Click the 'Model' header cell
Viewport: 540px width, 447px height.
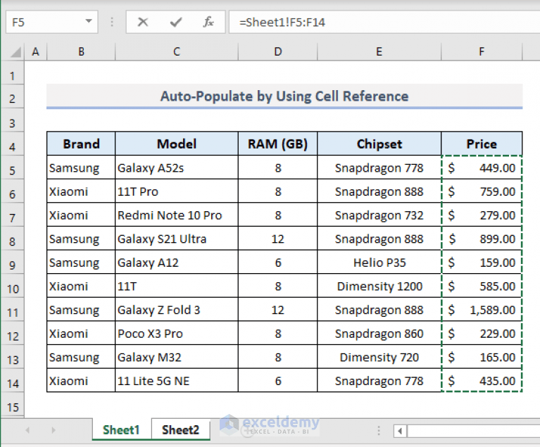click(x=177, y=144)
